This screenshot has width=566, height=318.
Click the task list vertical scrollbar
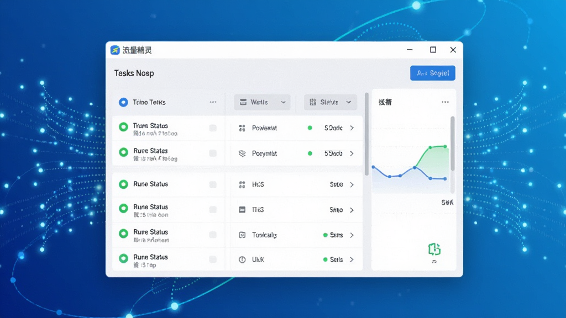(367, 134)
